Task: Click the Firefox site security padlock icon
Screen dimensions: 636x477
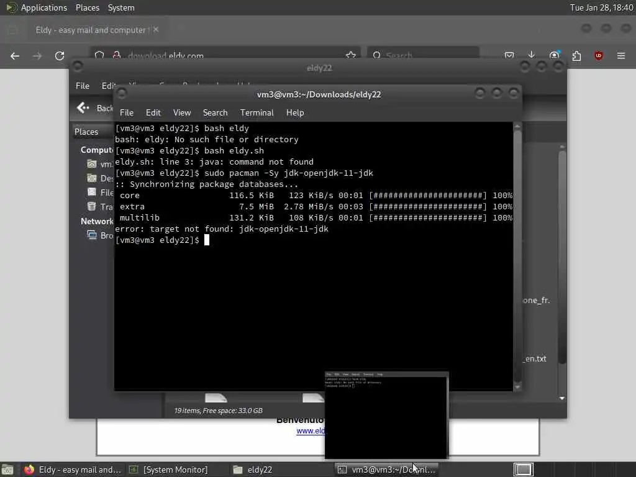Action: (117, 55)
